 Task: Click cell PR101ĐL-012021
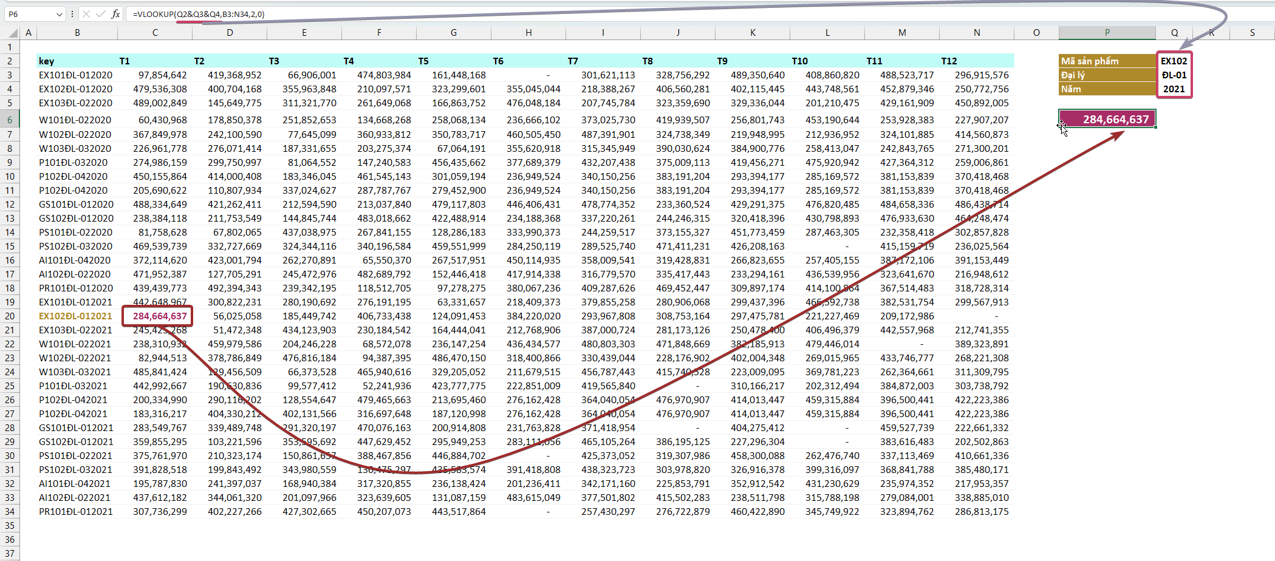[x=77, y=512]
